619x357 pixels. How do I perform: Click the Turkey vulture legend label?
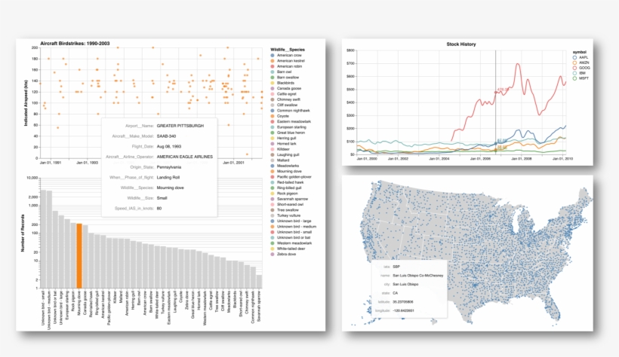point(290,215)
